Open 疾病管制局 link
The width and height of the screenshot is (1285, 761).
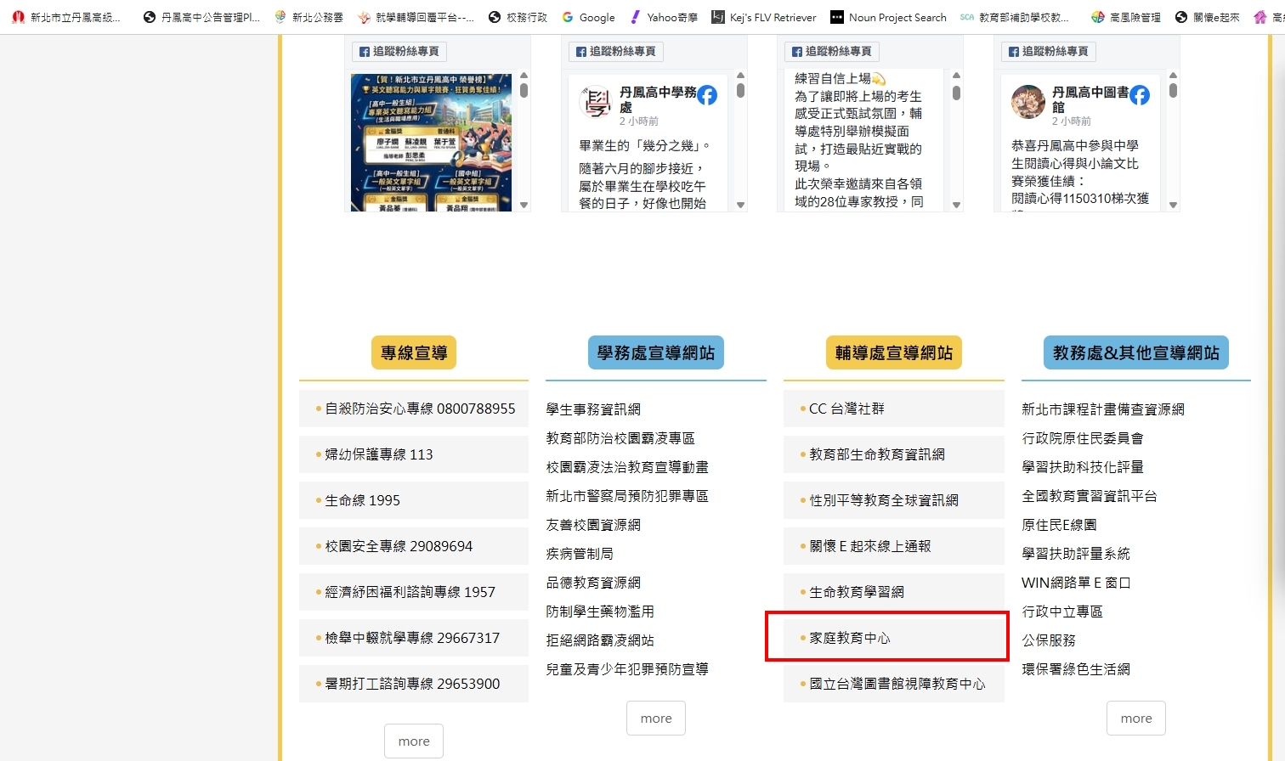coord(580,554)
